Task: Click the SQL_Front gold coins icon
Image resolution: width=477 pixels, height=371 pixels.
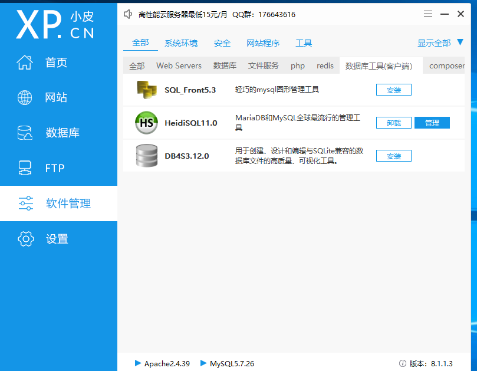Action: (x=146, y=90)
